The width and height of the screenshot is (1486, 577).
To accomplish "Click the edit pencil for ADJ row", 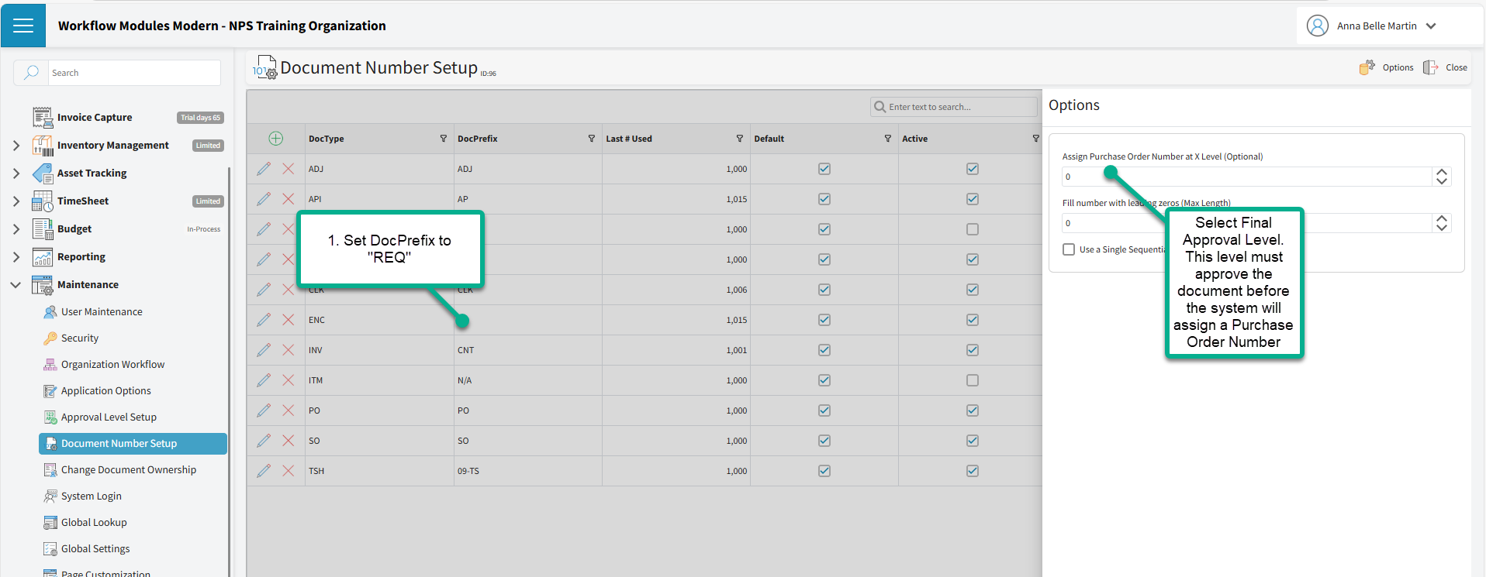I will [x=264, y=169].
